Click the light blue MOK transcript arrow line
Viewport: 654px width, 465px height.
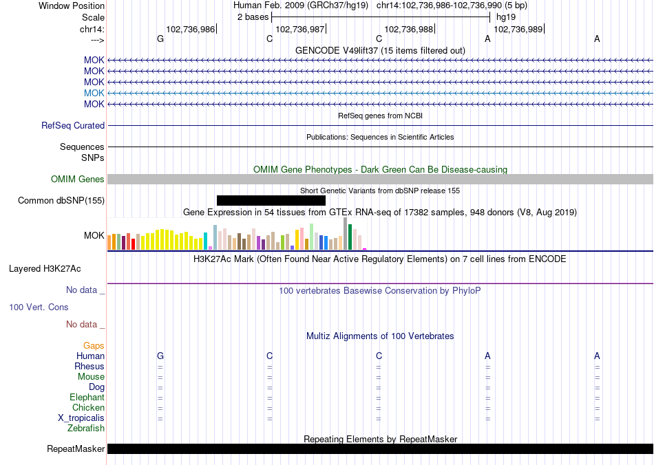381,93
